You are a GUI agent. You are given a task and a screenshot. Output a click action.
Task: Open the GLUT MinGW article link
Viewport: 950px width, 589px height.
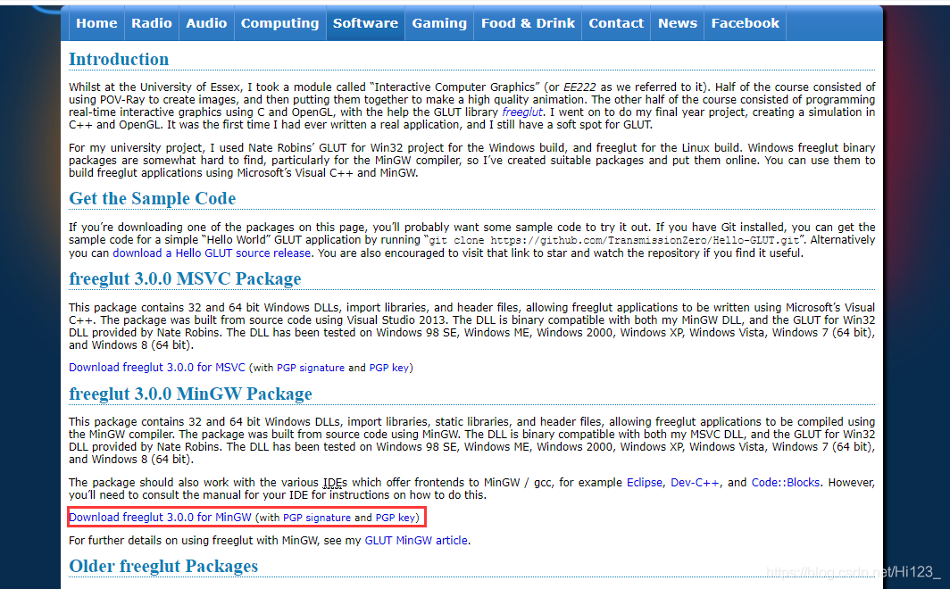[416, 541]
